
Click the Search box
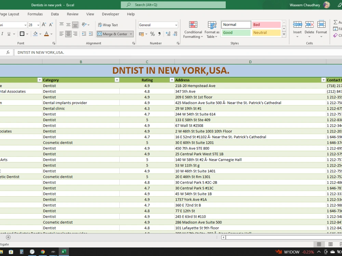click(173, 5)
